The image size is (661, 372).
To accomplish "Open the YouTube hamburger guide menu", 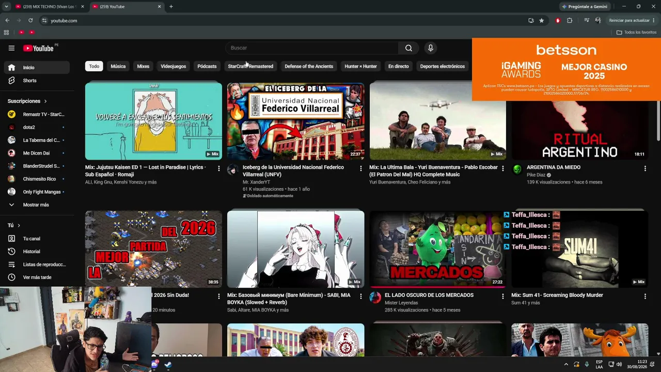I will (11, 48).
